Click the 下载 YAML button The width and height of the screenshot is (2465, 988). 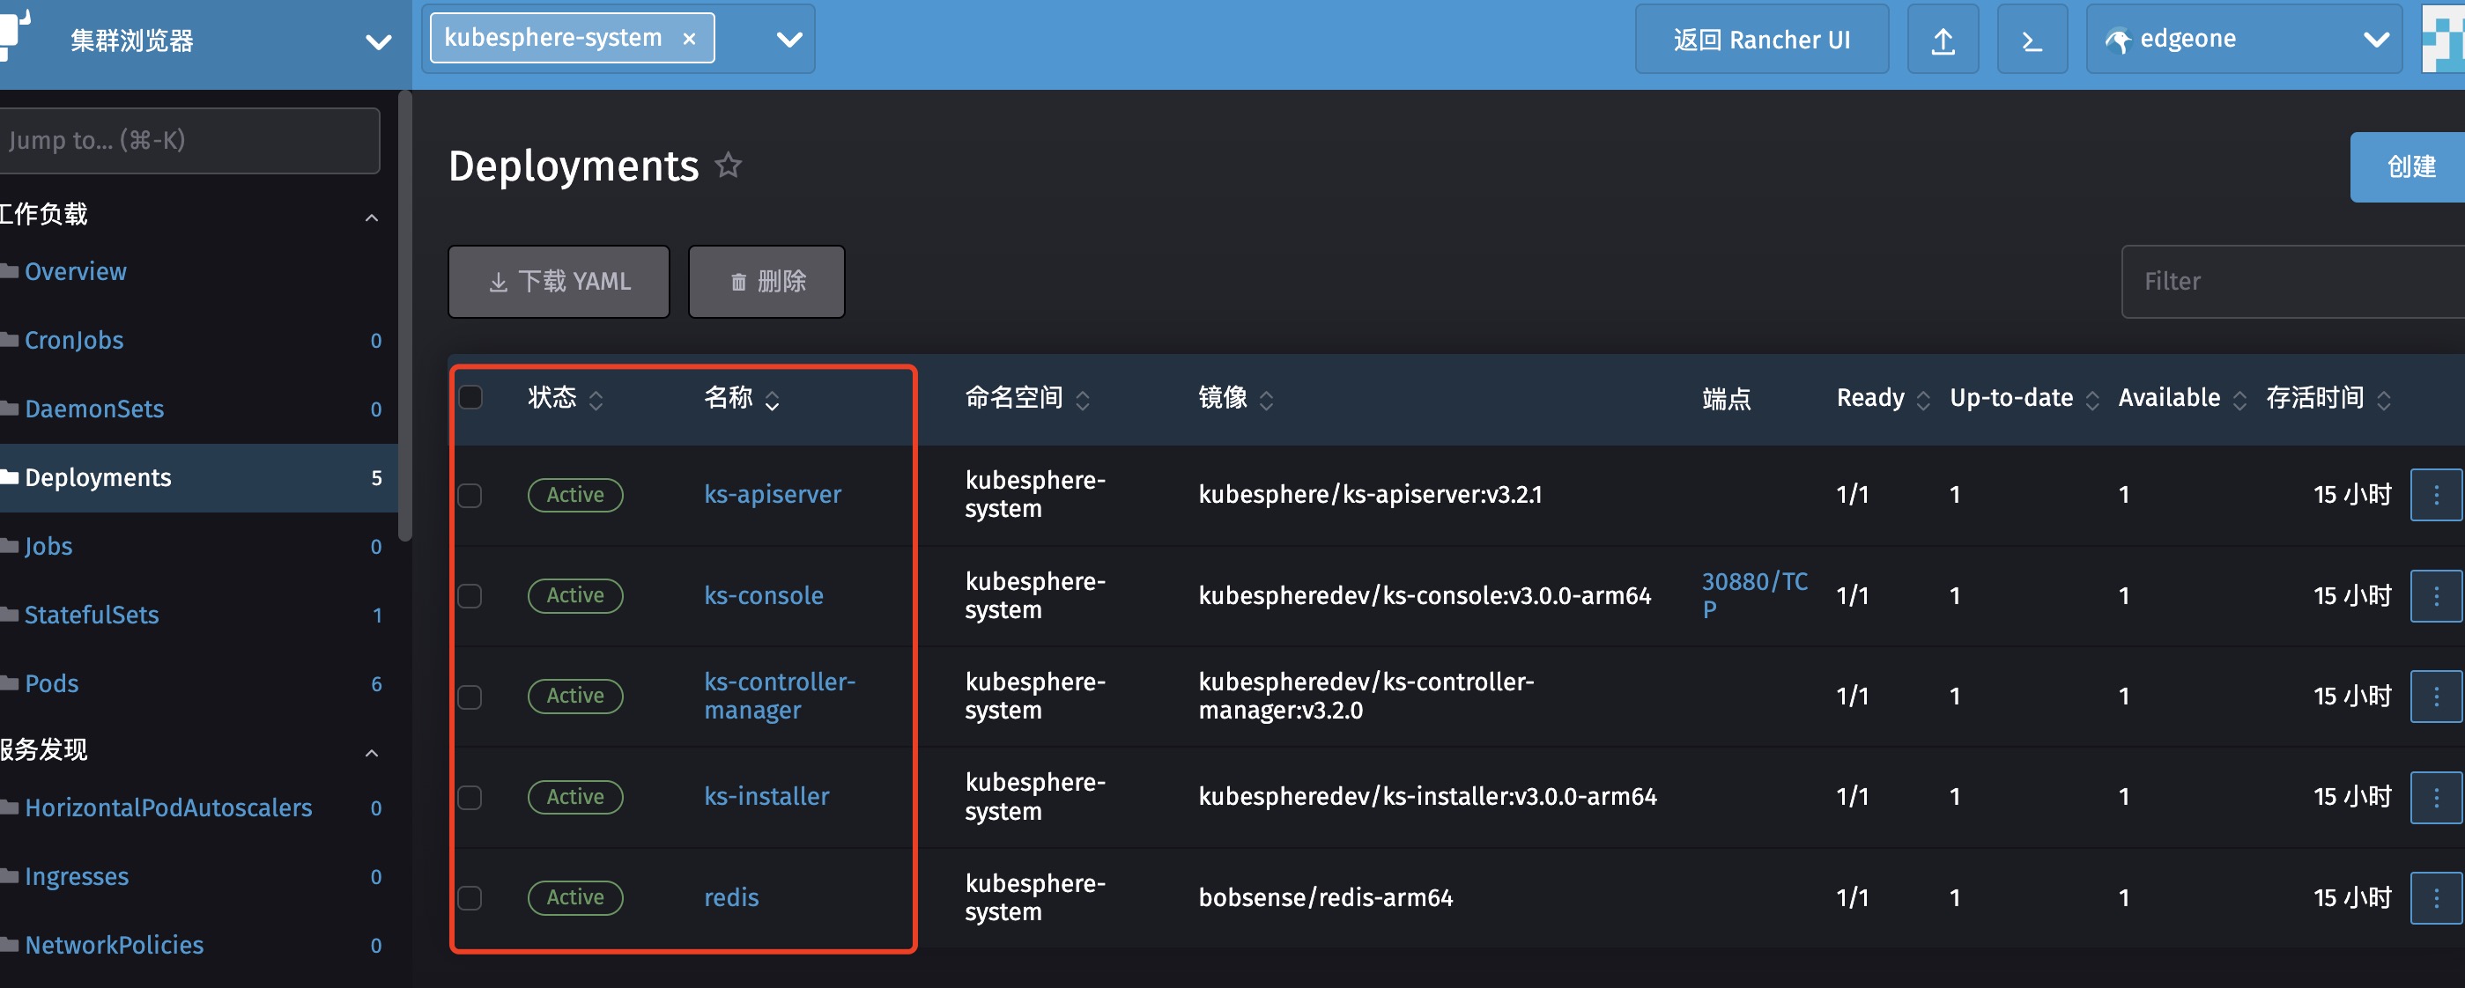(x=559, y=281)
